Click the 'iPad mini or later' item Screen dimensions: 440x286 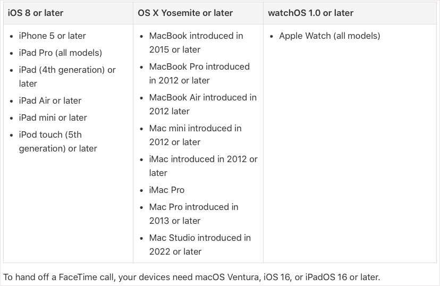click(53, 117)
